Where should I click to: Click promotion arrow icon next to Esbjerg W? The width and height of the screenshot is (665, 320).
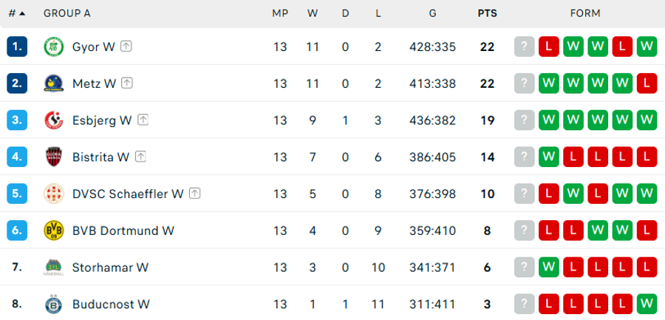click(143, 120)
